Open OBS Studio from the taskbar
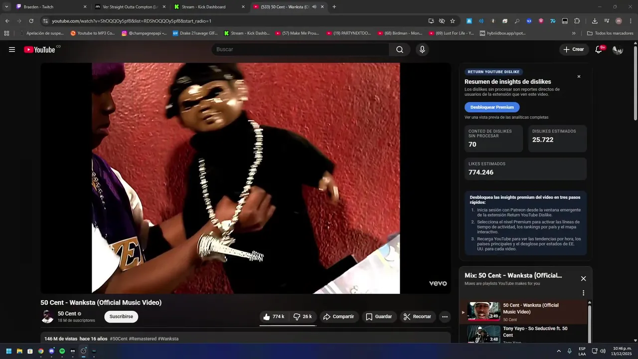The image size is (638, 359). click(x=83, y=351)
